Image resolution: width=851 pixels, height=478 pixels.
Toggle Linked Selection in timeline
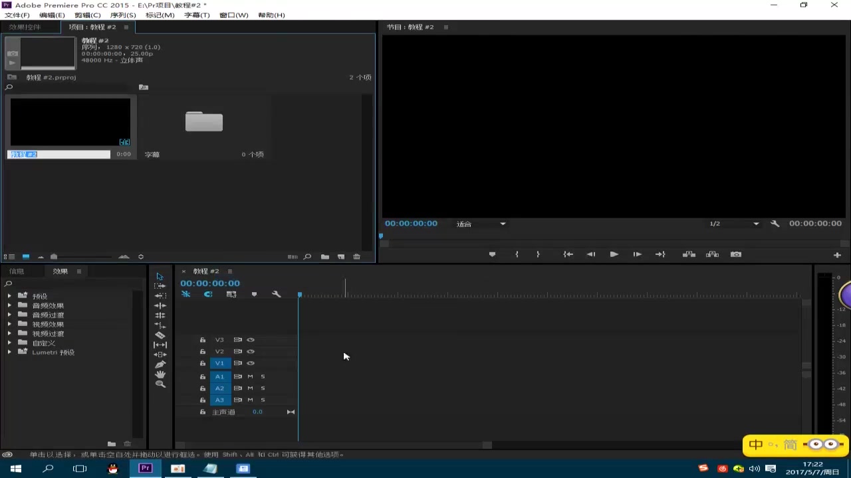click(231, 294)
